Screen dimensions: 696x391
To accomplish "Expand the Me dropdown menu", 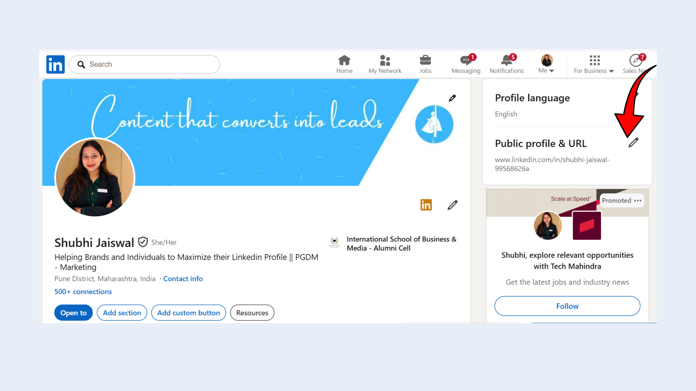I will point(547,64).
